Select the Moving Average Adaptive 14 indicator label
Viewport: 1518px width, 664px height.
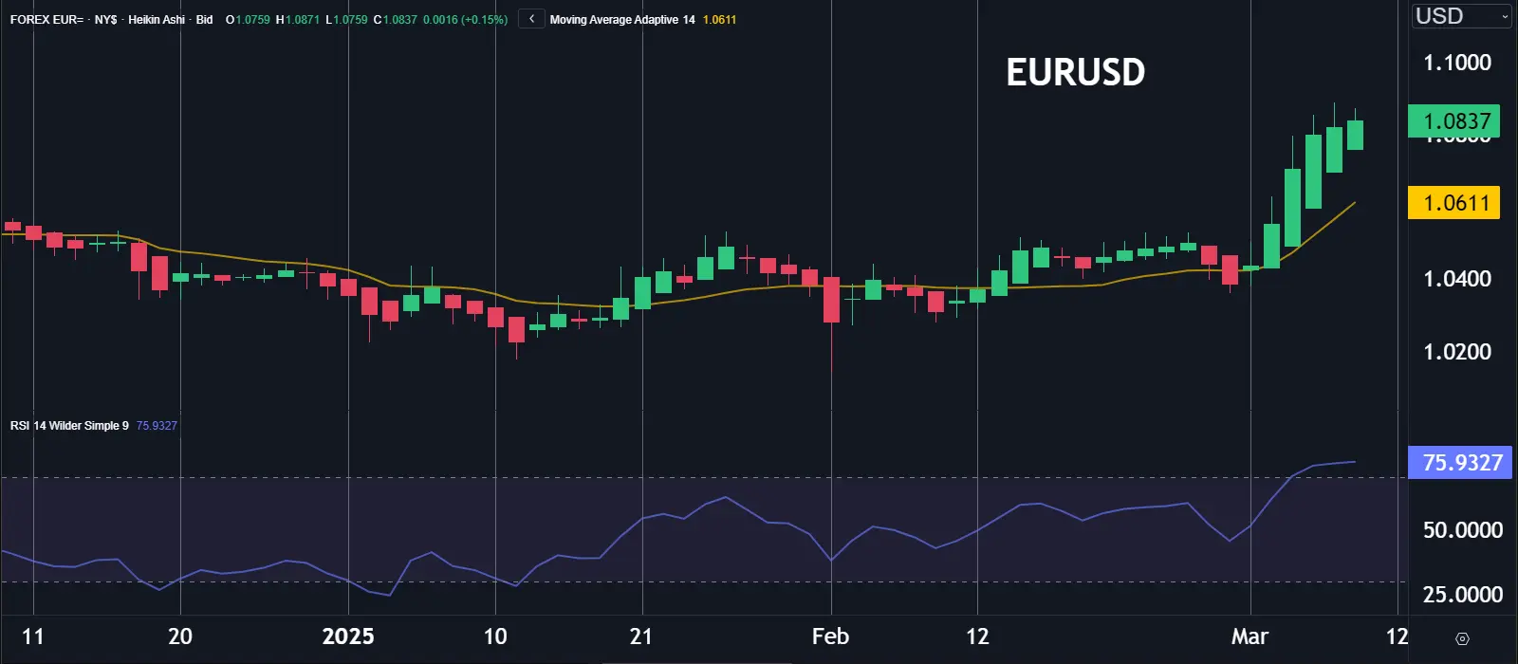point(622,19)
